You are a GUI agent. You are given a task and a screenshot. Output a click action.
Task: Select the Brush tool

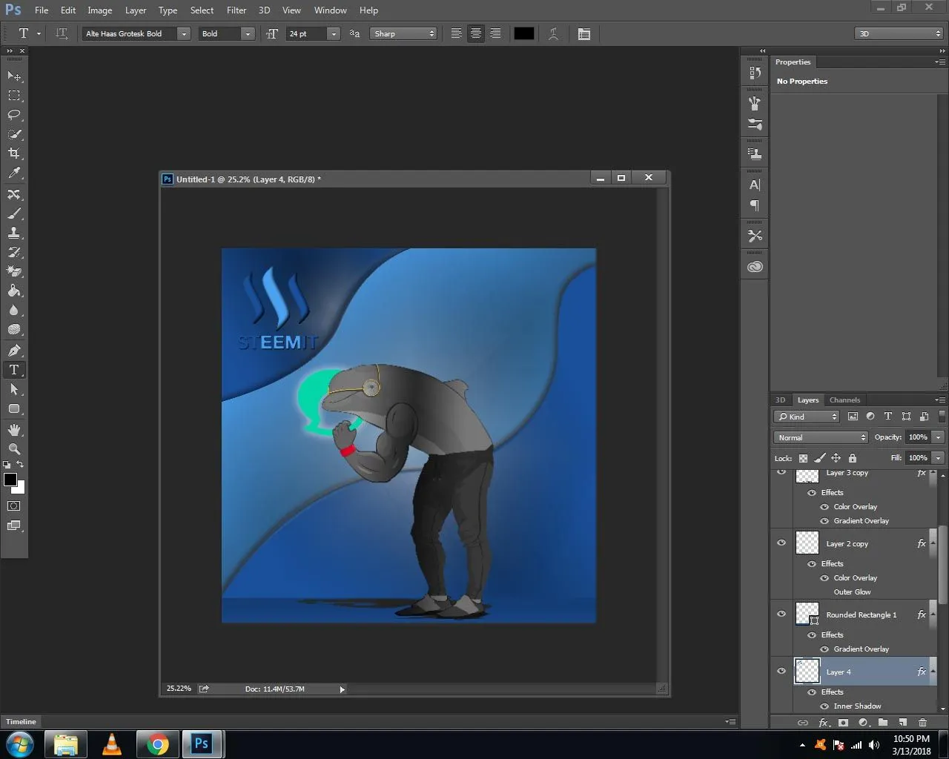tap(14, 213)
